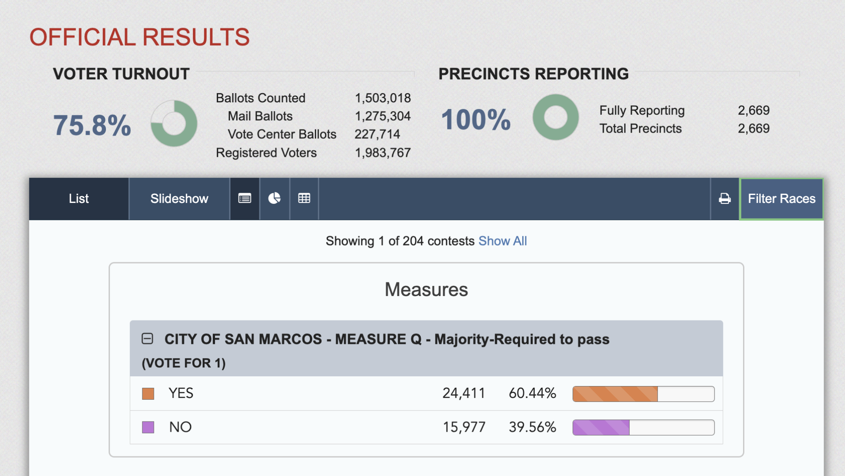Click the print icon
The height and width of the screenshot is (476, 845).
(724, 199)
